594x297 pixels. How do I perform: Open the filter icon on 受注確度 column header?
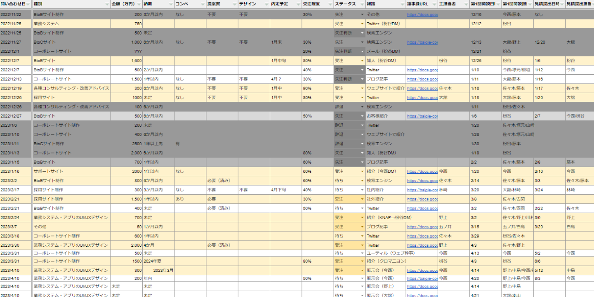[x=330, y=4]
